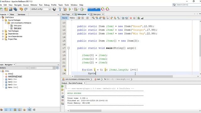The height and width of the screenshot is (113, 201).
Task: Click the editor horizontal scrollbar
Action: coord(123,76)
